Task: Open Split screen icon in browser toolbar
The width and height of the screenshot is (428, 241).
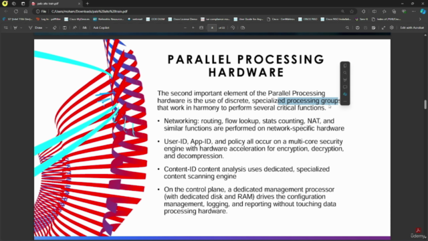Action: [x=374, y=11]
